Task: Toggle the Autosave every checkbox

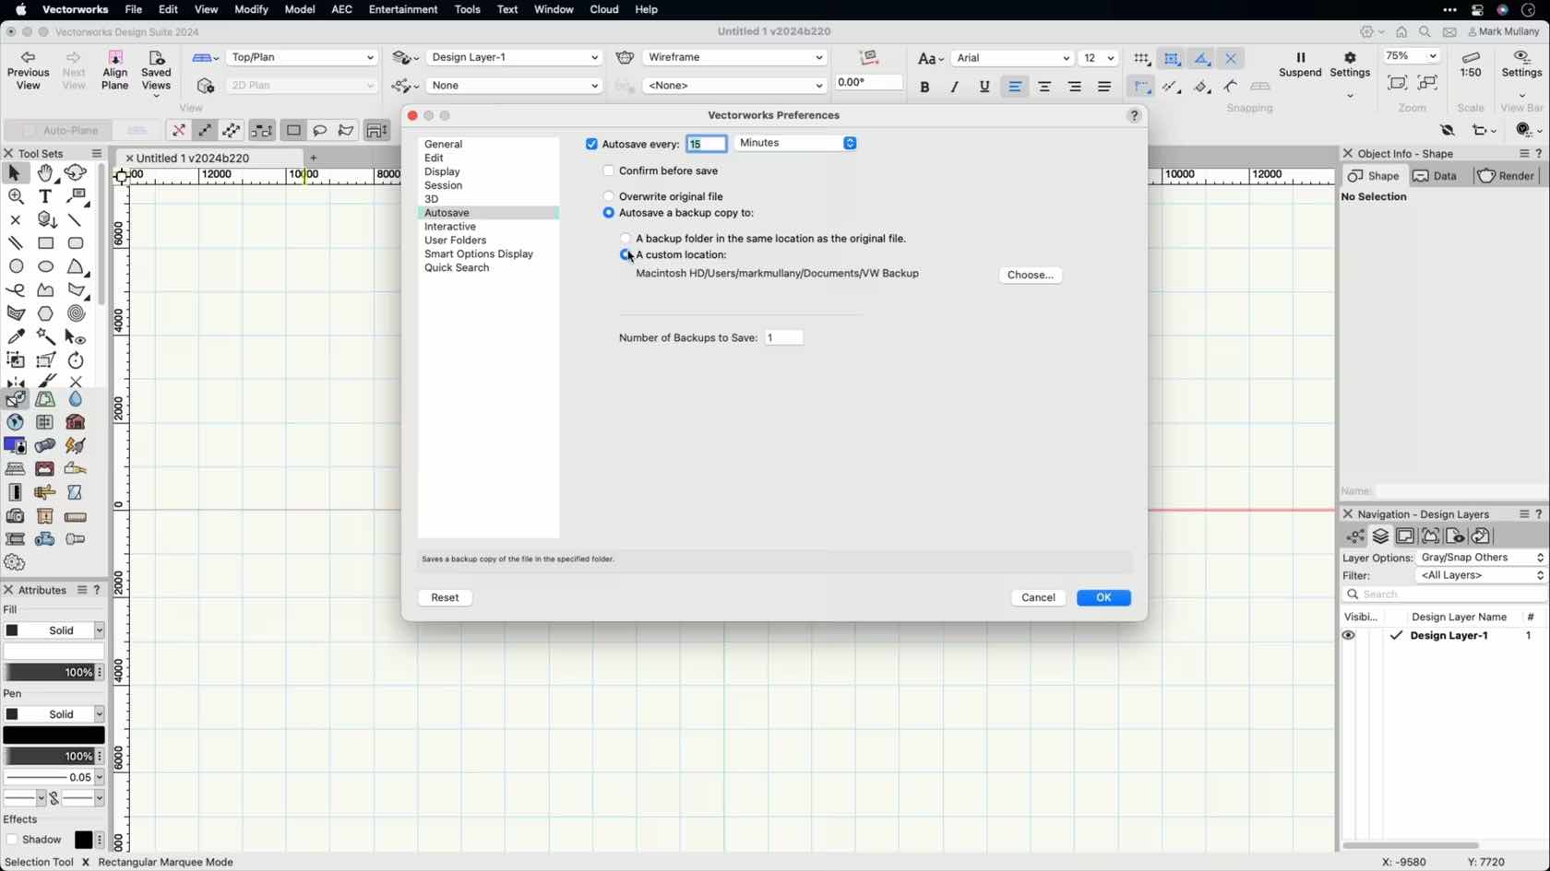Action: [x=591, y=144]
